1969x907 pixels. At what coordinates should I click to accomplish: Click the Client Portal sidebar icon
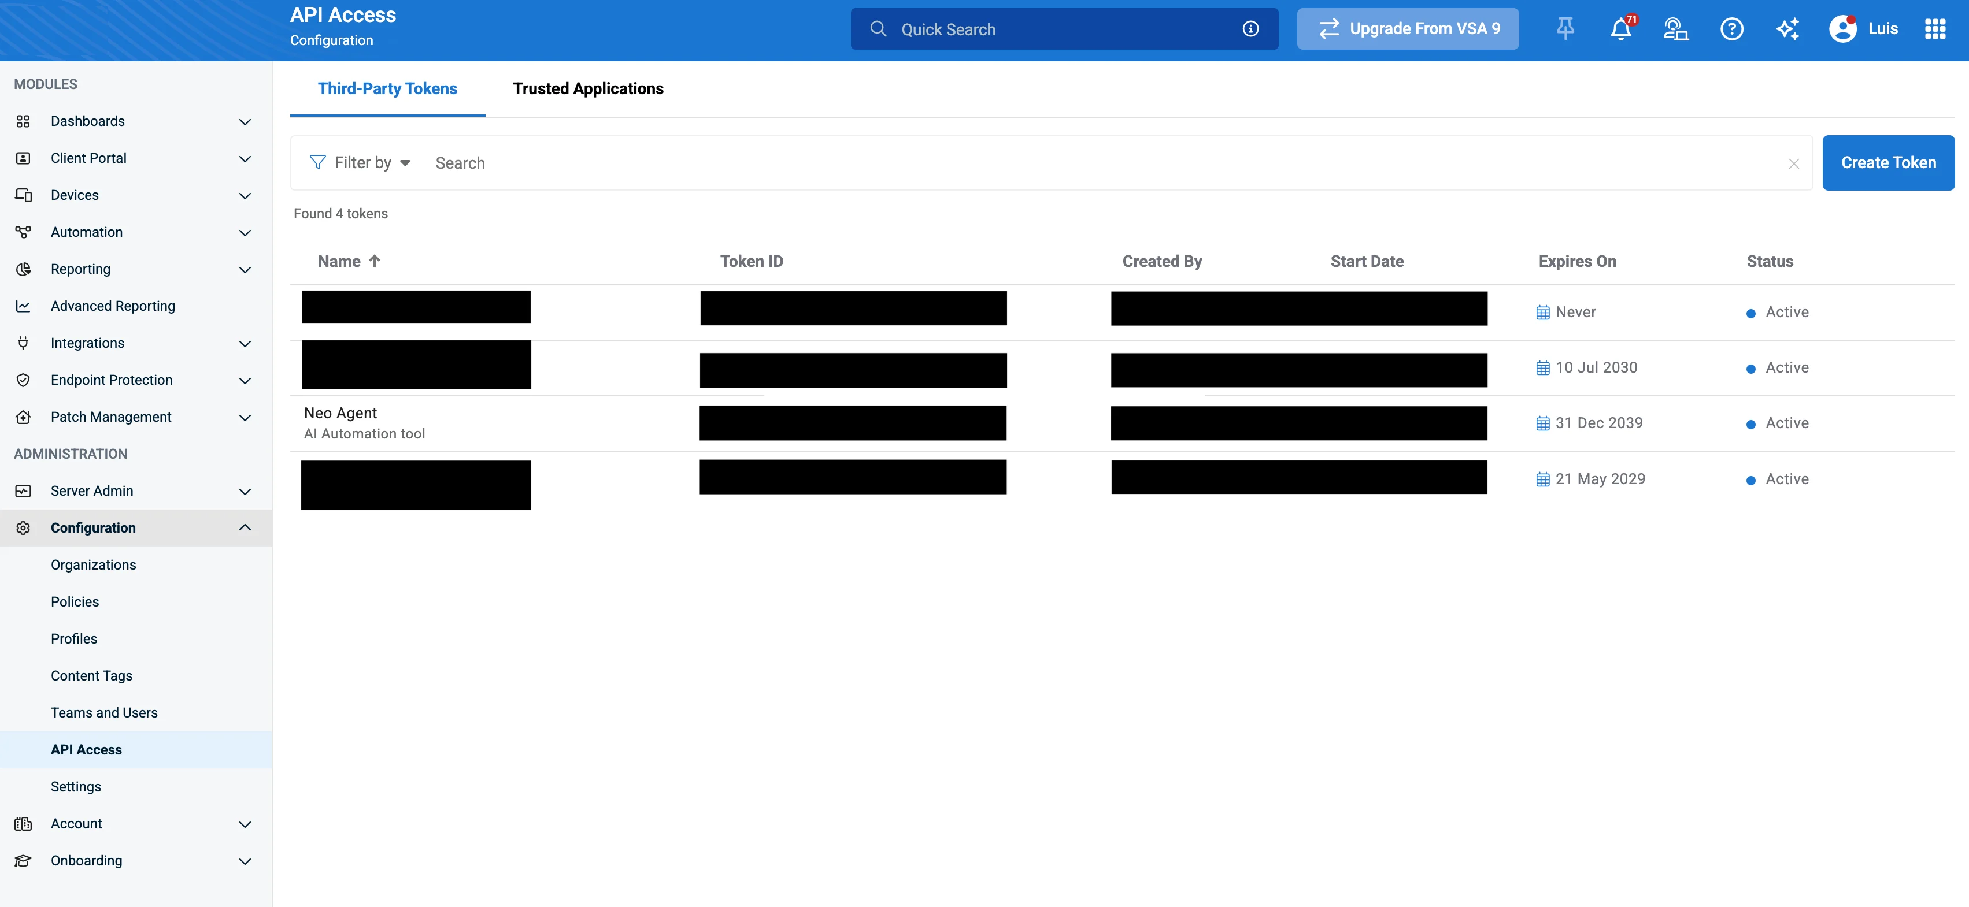click(23, 158)
